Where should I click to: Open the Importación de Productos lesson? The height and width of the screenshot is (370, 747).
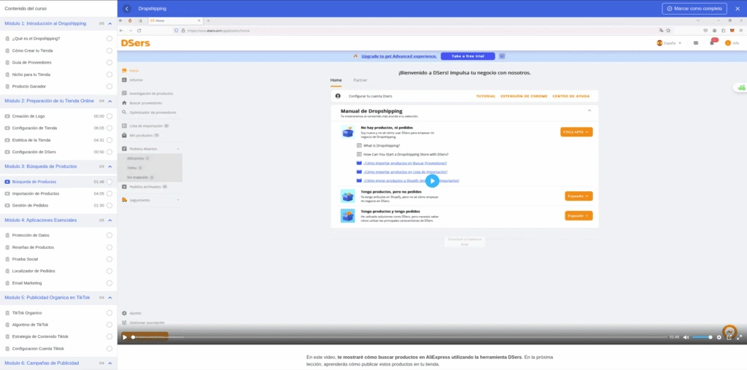click(36, 193)
